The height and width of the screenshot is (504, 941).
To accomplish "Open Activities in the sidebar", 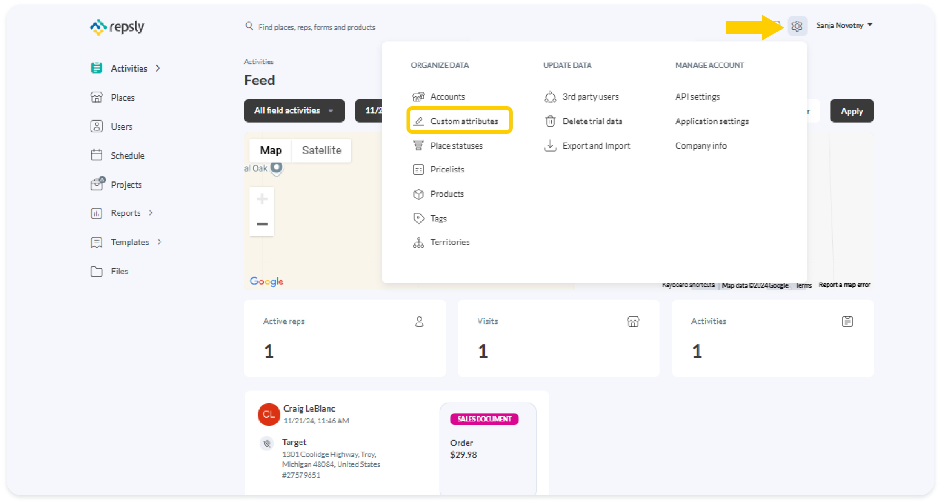I will (x=129, y=68).
